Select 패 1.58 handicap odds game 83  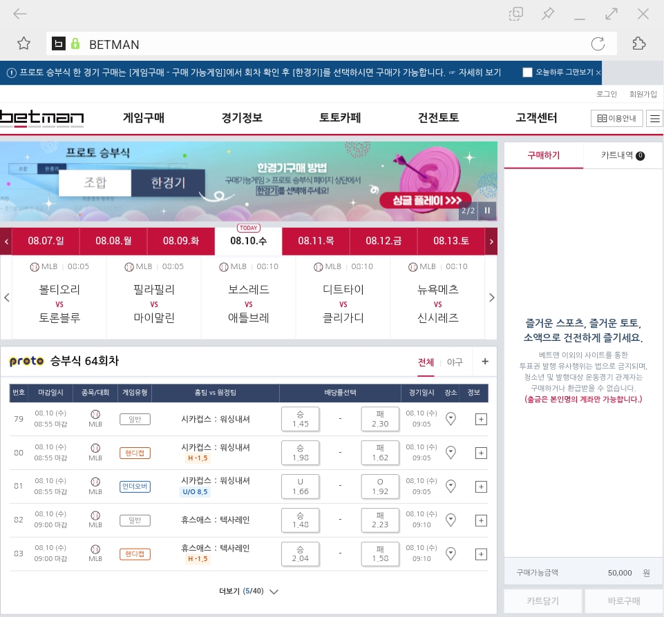(x=380, y=554)
